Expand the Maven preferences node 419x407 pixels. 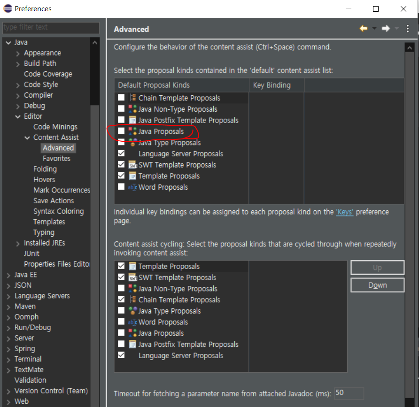(8, 307)
